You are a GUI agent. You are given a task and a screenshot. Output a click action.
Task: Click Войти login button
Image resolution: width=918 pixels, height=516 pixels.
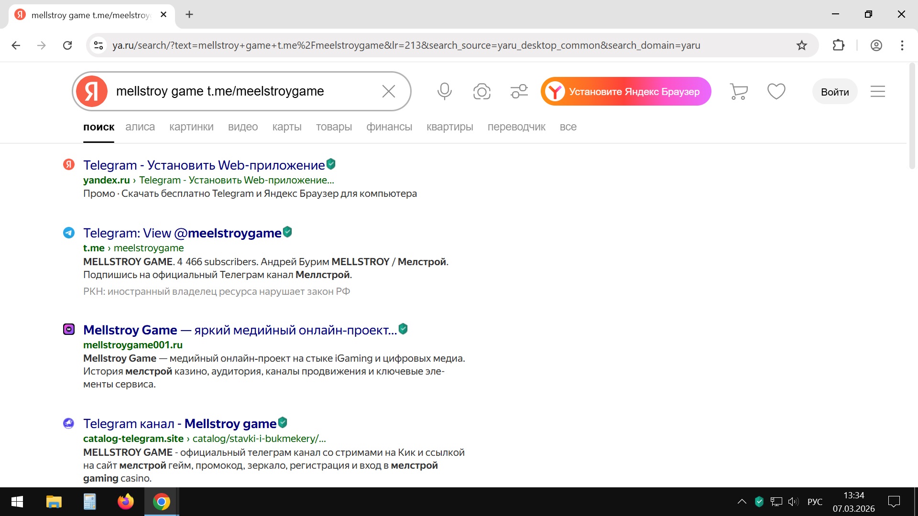click(x=835, y=92)
